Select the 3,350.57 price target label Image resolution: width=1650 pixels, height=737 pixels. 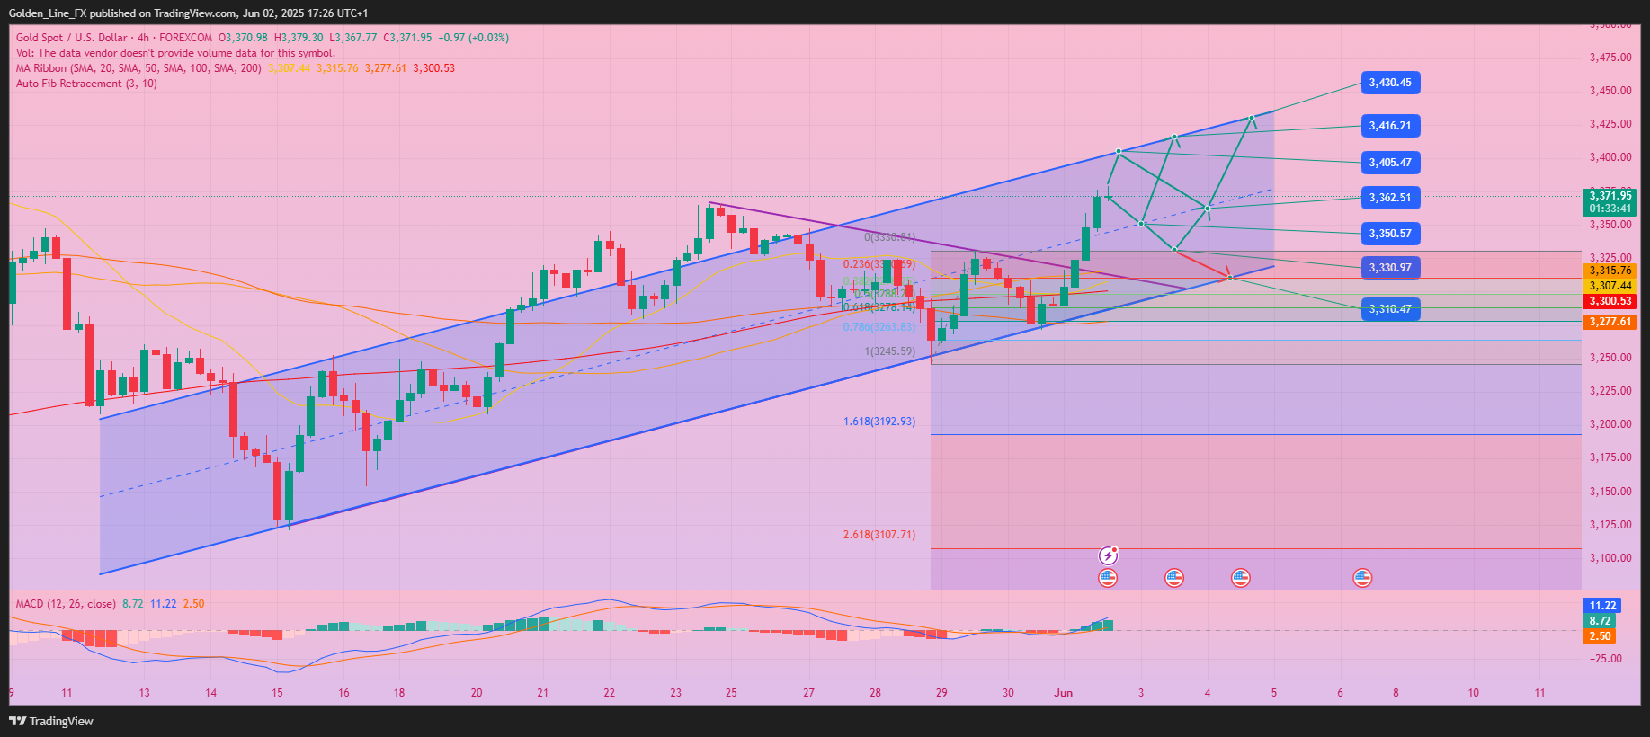tap(1390, 234)
